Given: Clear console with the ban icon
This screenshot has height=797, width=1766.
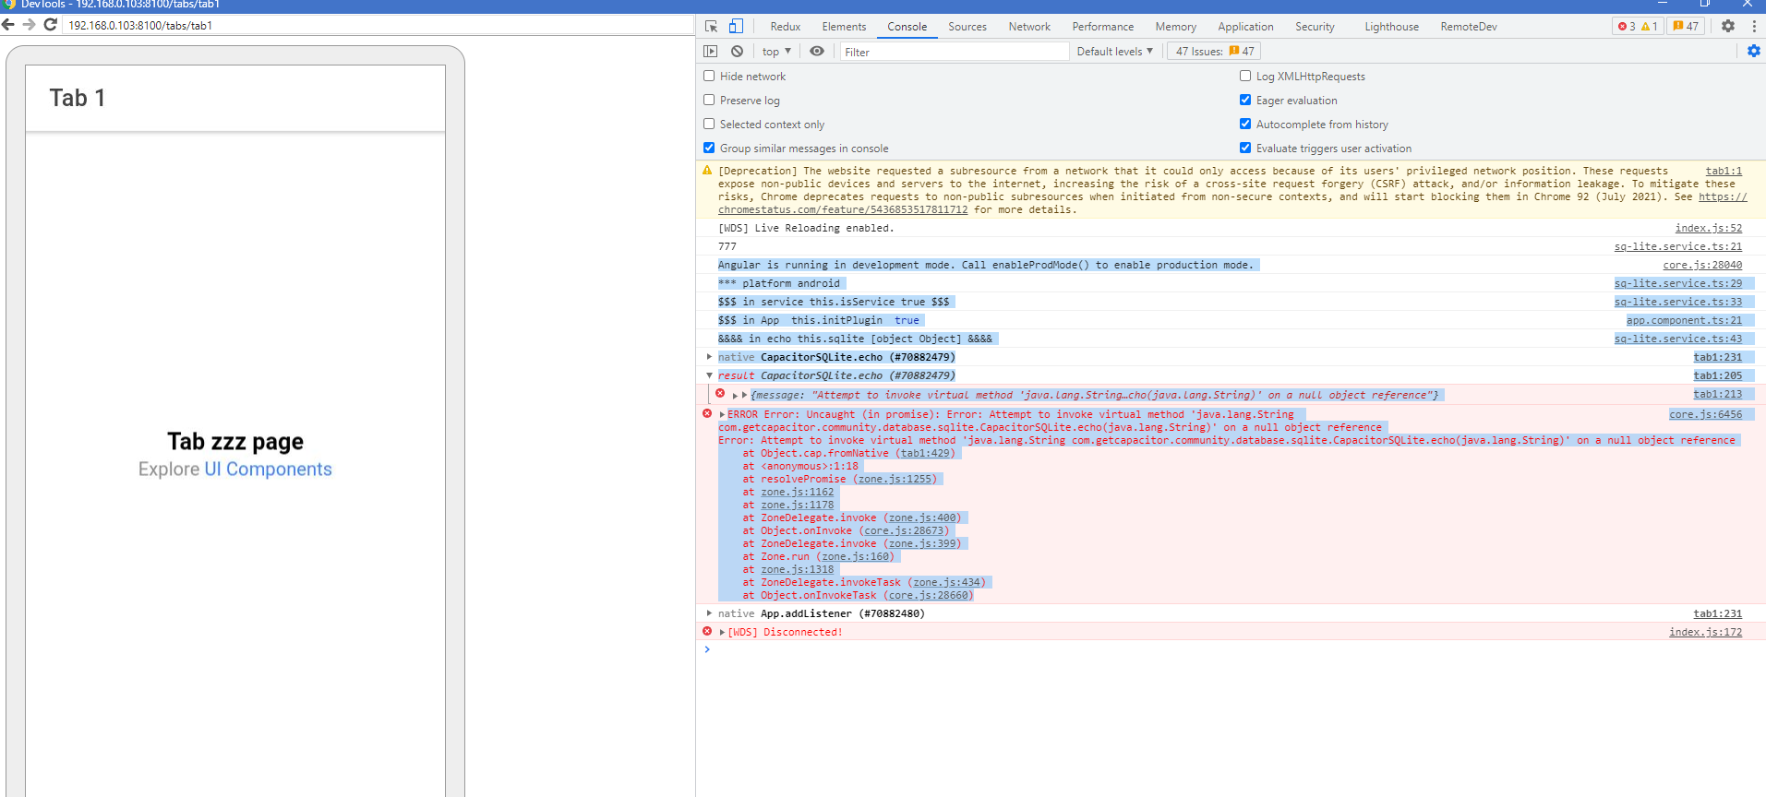Looking at the screenshot, I should coord(737,52).
